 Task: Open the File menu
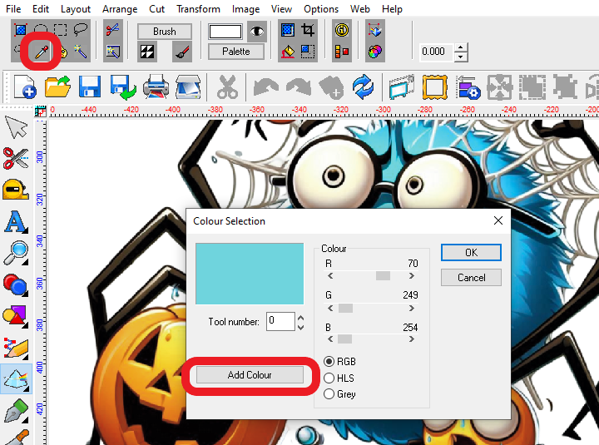pos(13,9)
